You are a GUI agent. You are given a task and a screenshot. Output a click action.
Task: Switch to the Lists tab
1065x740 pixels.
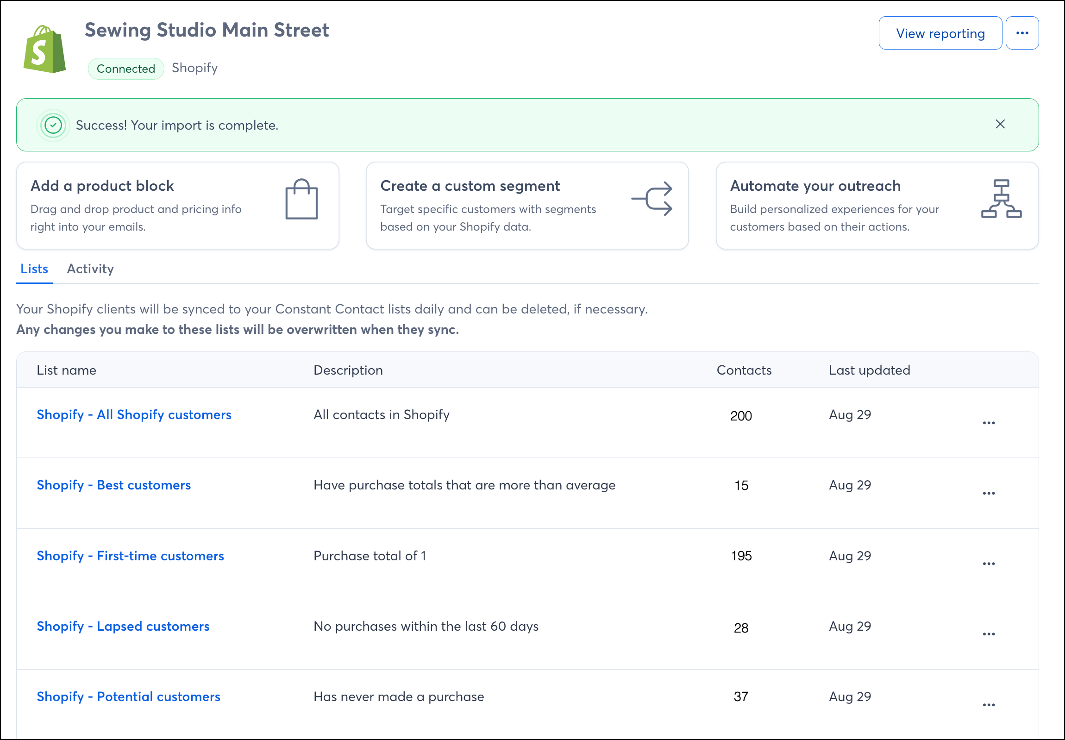point(34,269)
